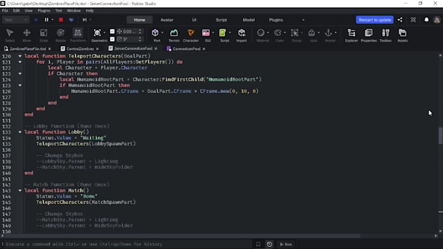This screenshot has width=443, height=249.
Task: Open the notifications bell
Action: pos(427,20)
